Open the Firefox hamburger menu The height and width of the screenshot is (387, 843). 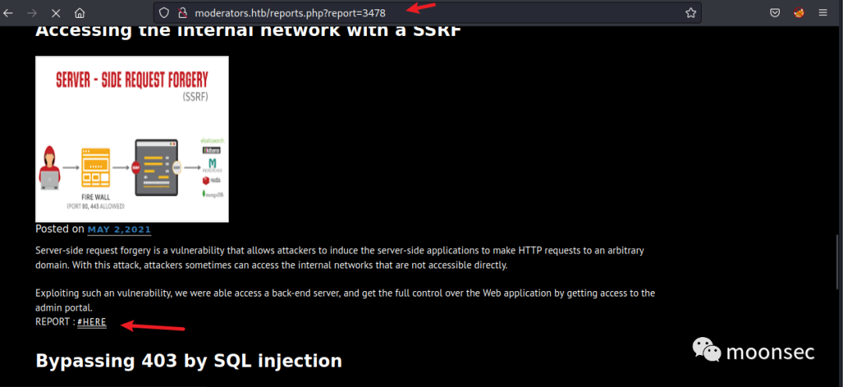(823, 13)
